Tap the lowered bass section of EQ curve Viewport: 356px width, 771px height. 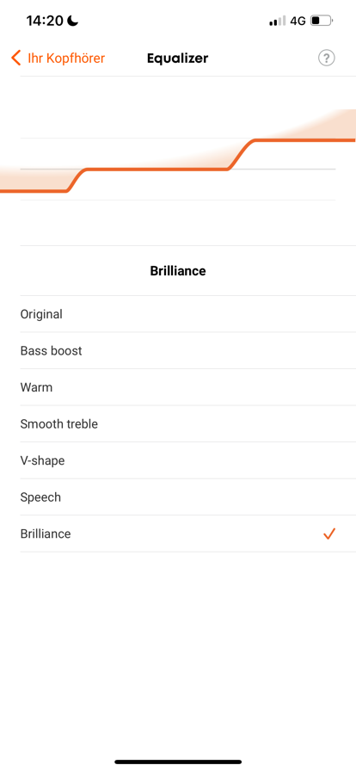coord(34,191)
